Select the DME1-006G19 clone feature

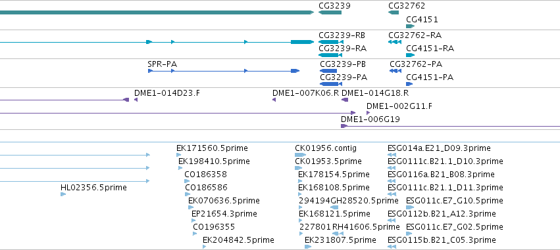click(x=450, y=126)
